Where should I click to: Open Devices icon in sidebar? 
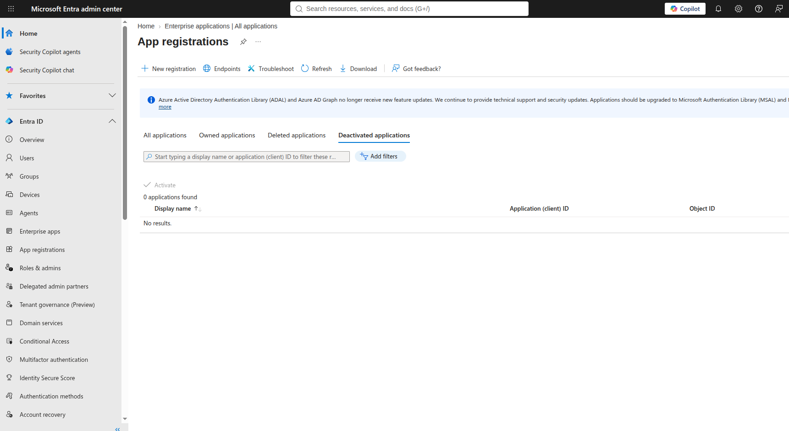(x=9, y=194)
